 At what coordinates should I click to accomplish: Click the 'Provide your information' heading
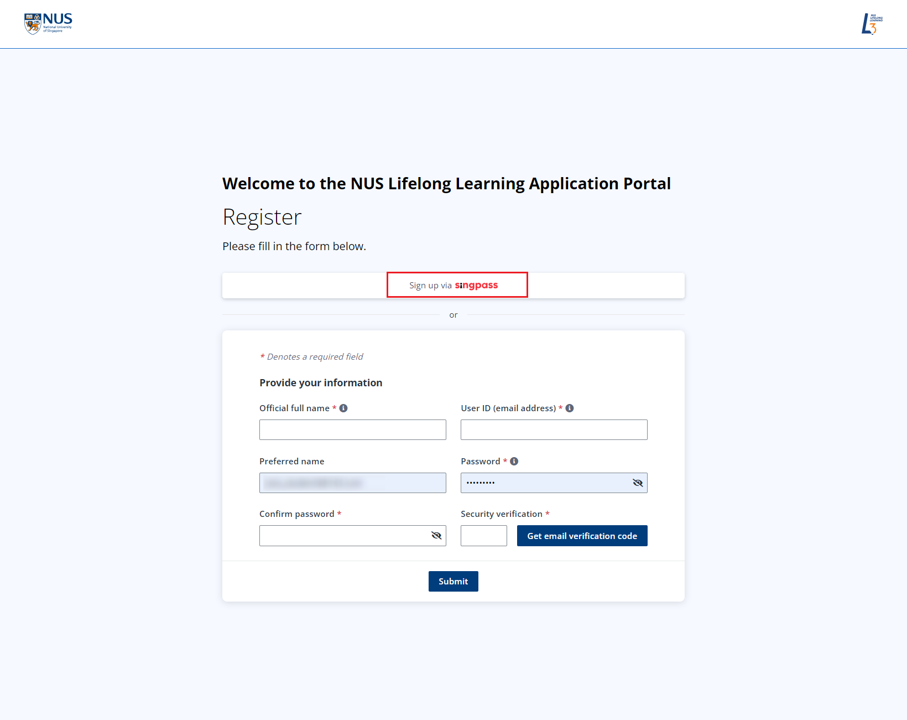(321, 383)
